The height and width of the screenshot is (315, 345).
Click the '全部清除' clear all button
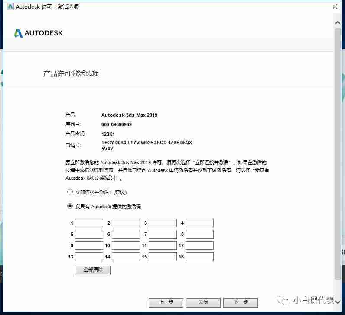(x=93, y=270)
